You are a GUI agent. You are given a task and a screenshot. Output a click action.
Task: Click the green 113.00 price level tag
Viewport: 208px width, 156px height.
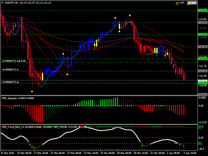(x=203, y=35)
